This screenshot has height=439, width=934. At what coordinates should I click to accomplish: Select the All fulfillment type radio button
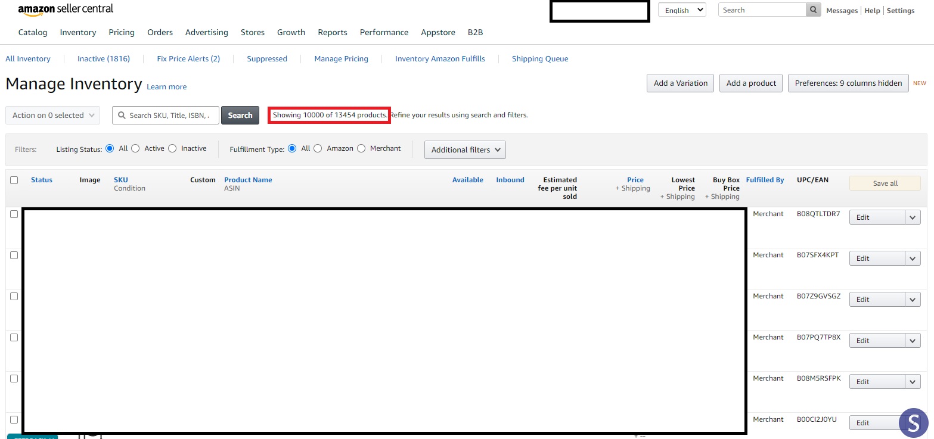click(x=292, y=148)
